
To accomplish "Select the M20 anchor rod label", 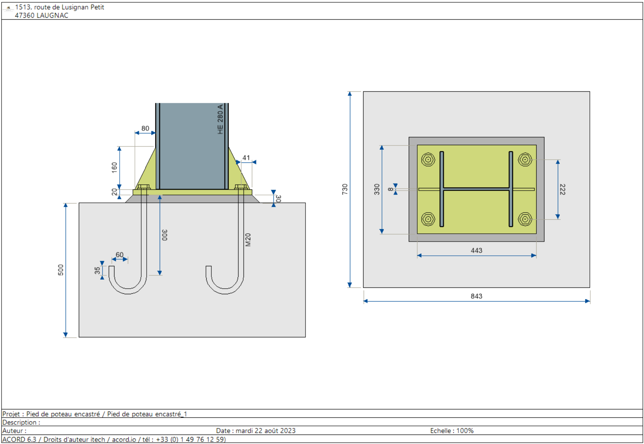I will [248, 240].
